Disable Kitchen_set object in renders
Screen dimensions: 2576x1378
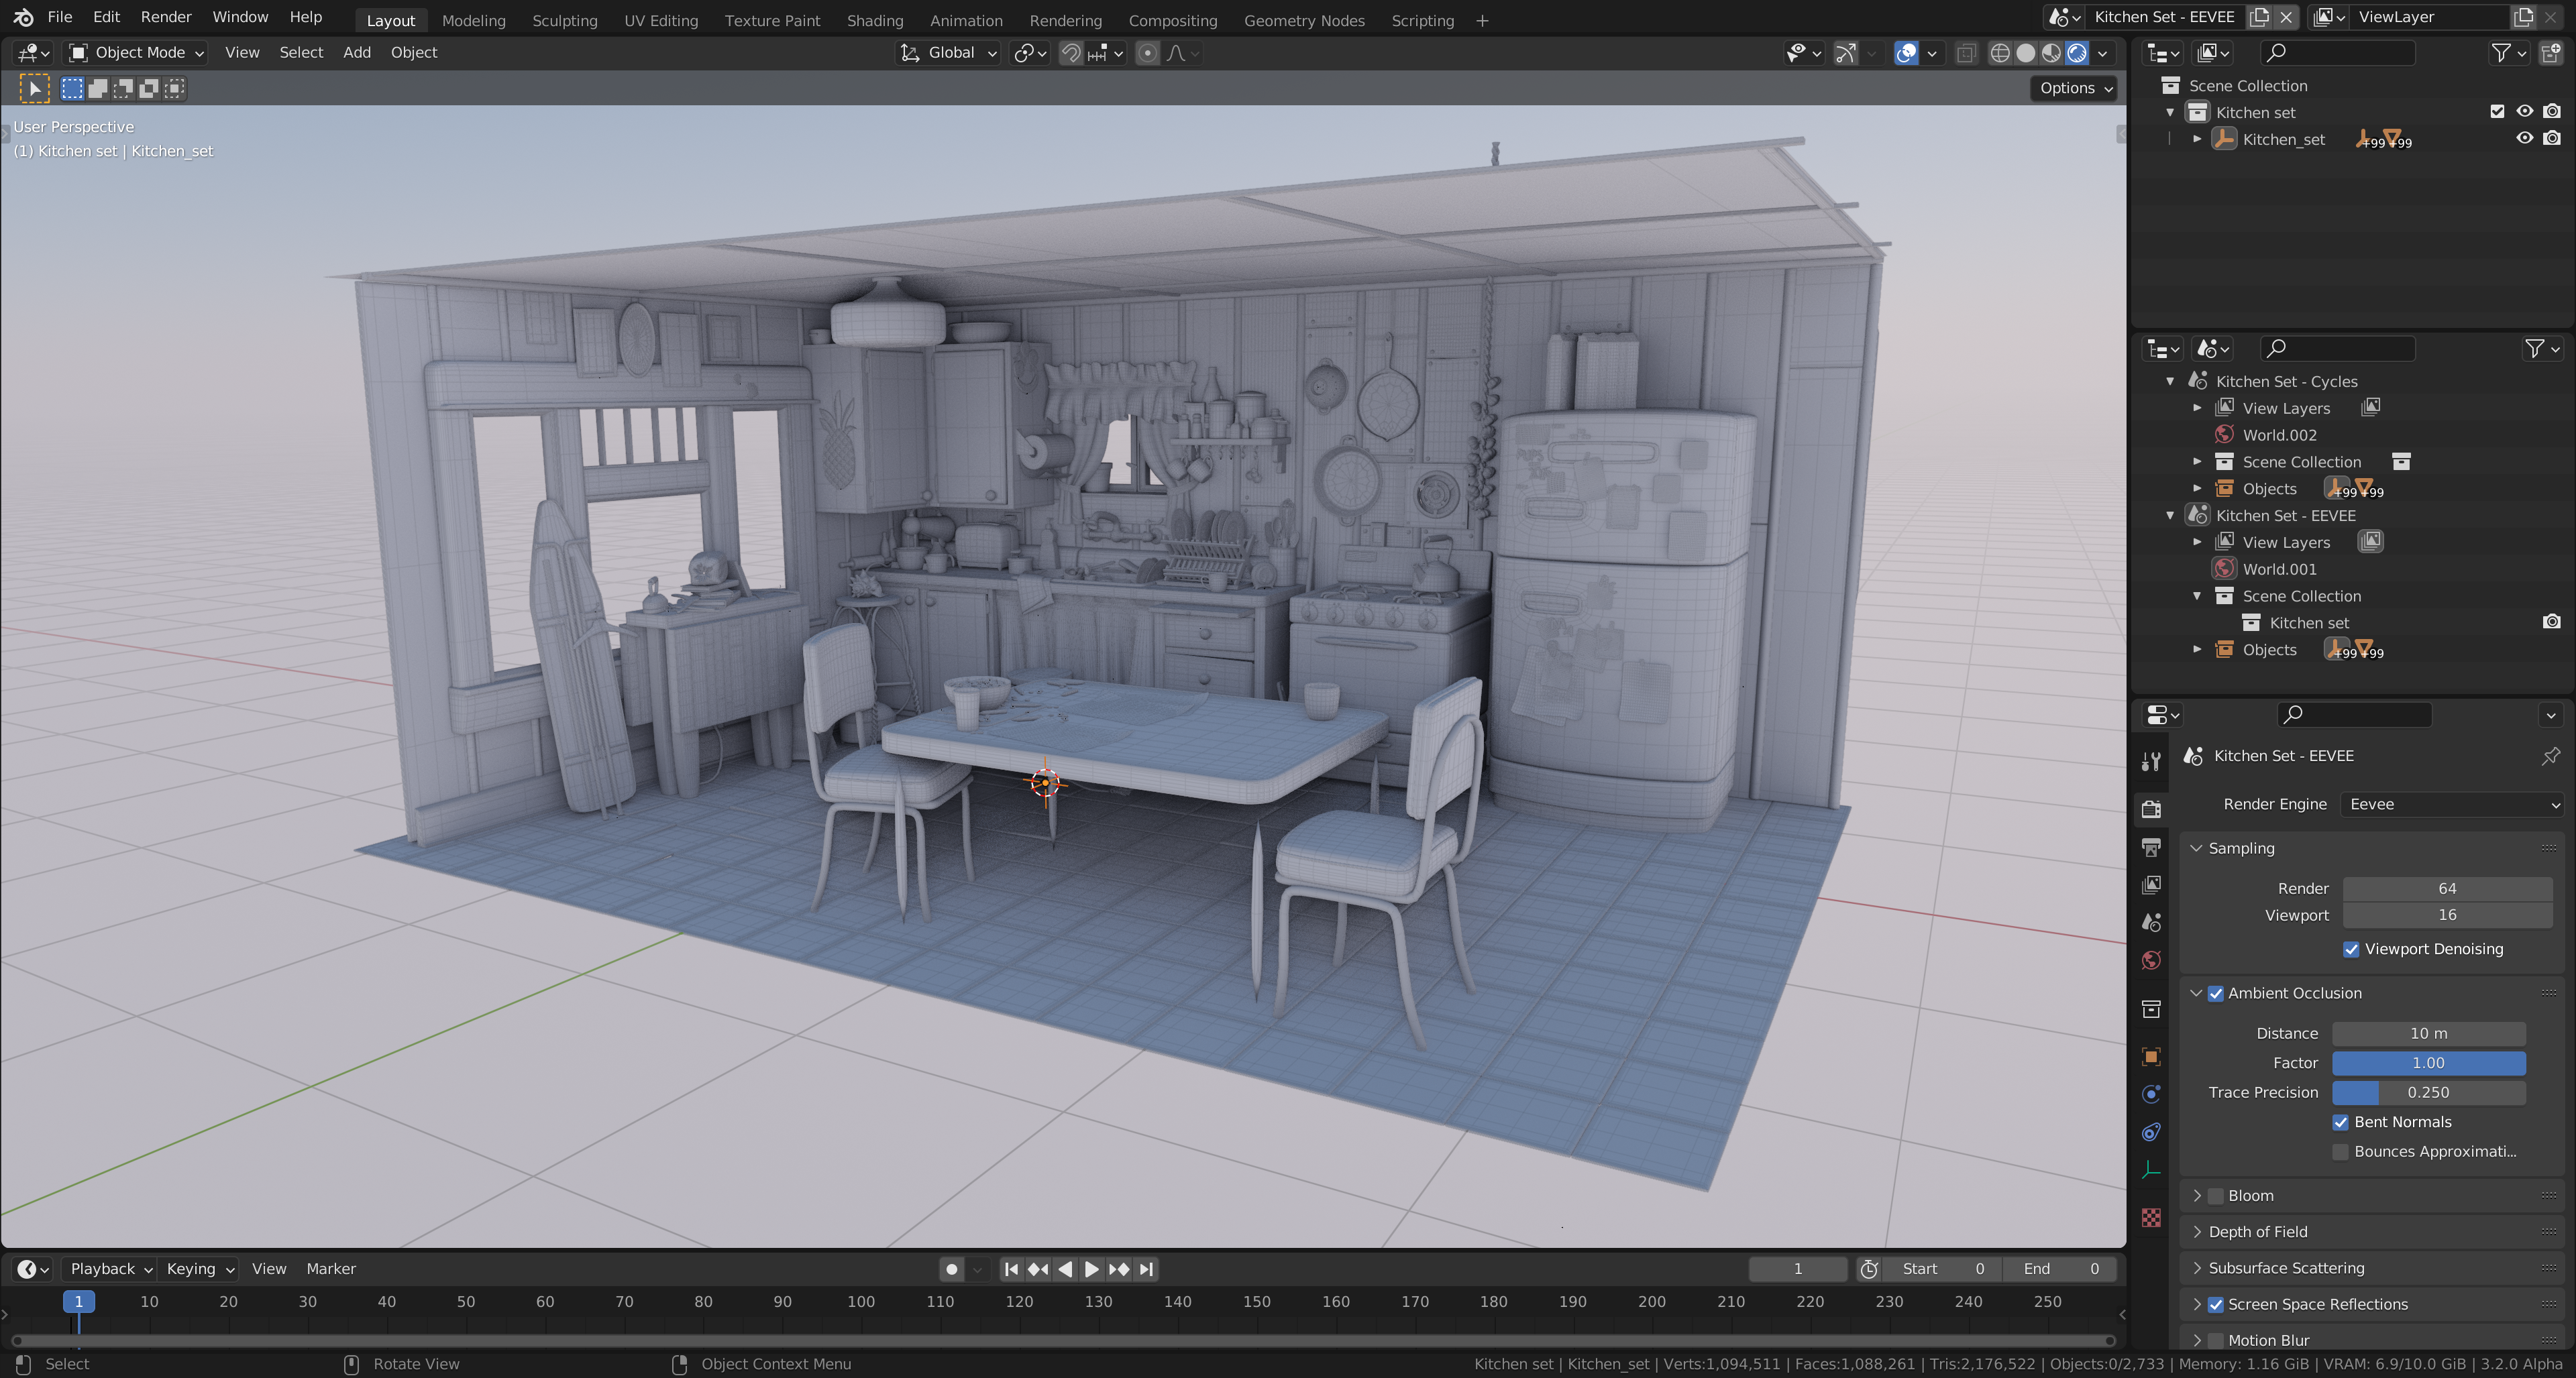pyautogui.click(x=2552, y=138)
